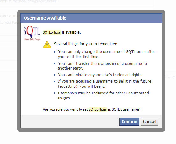Click the trademark rights reminder text
This screenshot has width=176, height=144.
click(x=100, y=75)
